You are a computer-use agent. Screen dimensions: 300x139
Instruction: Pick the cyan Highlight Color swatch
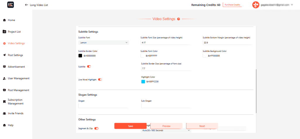143,82
